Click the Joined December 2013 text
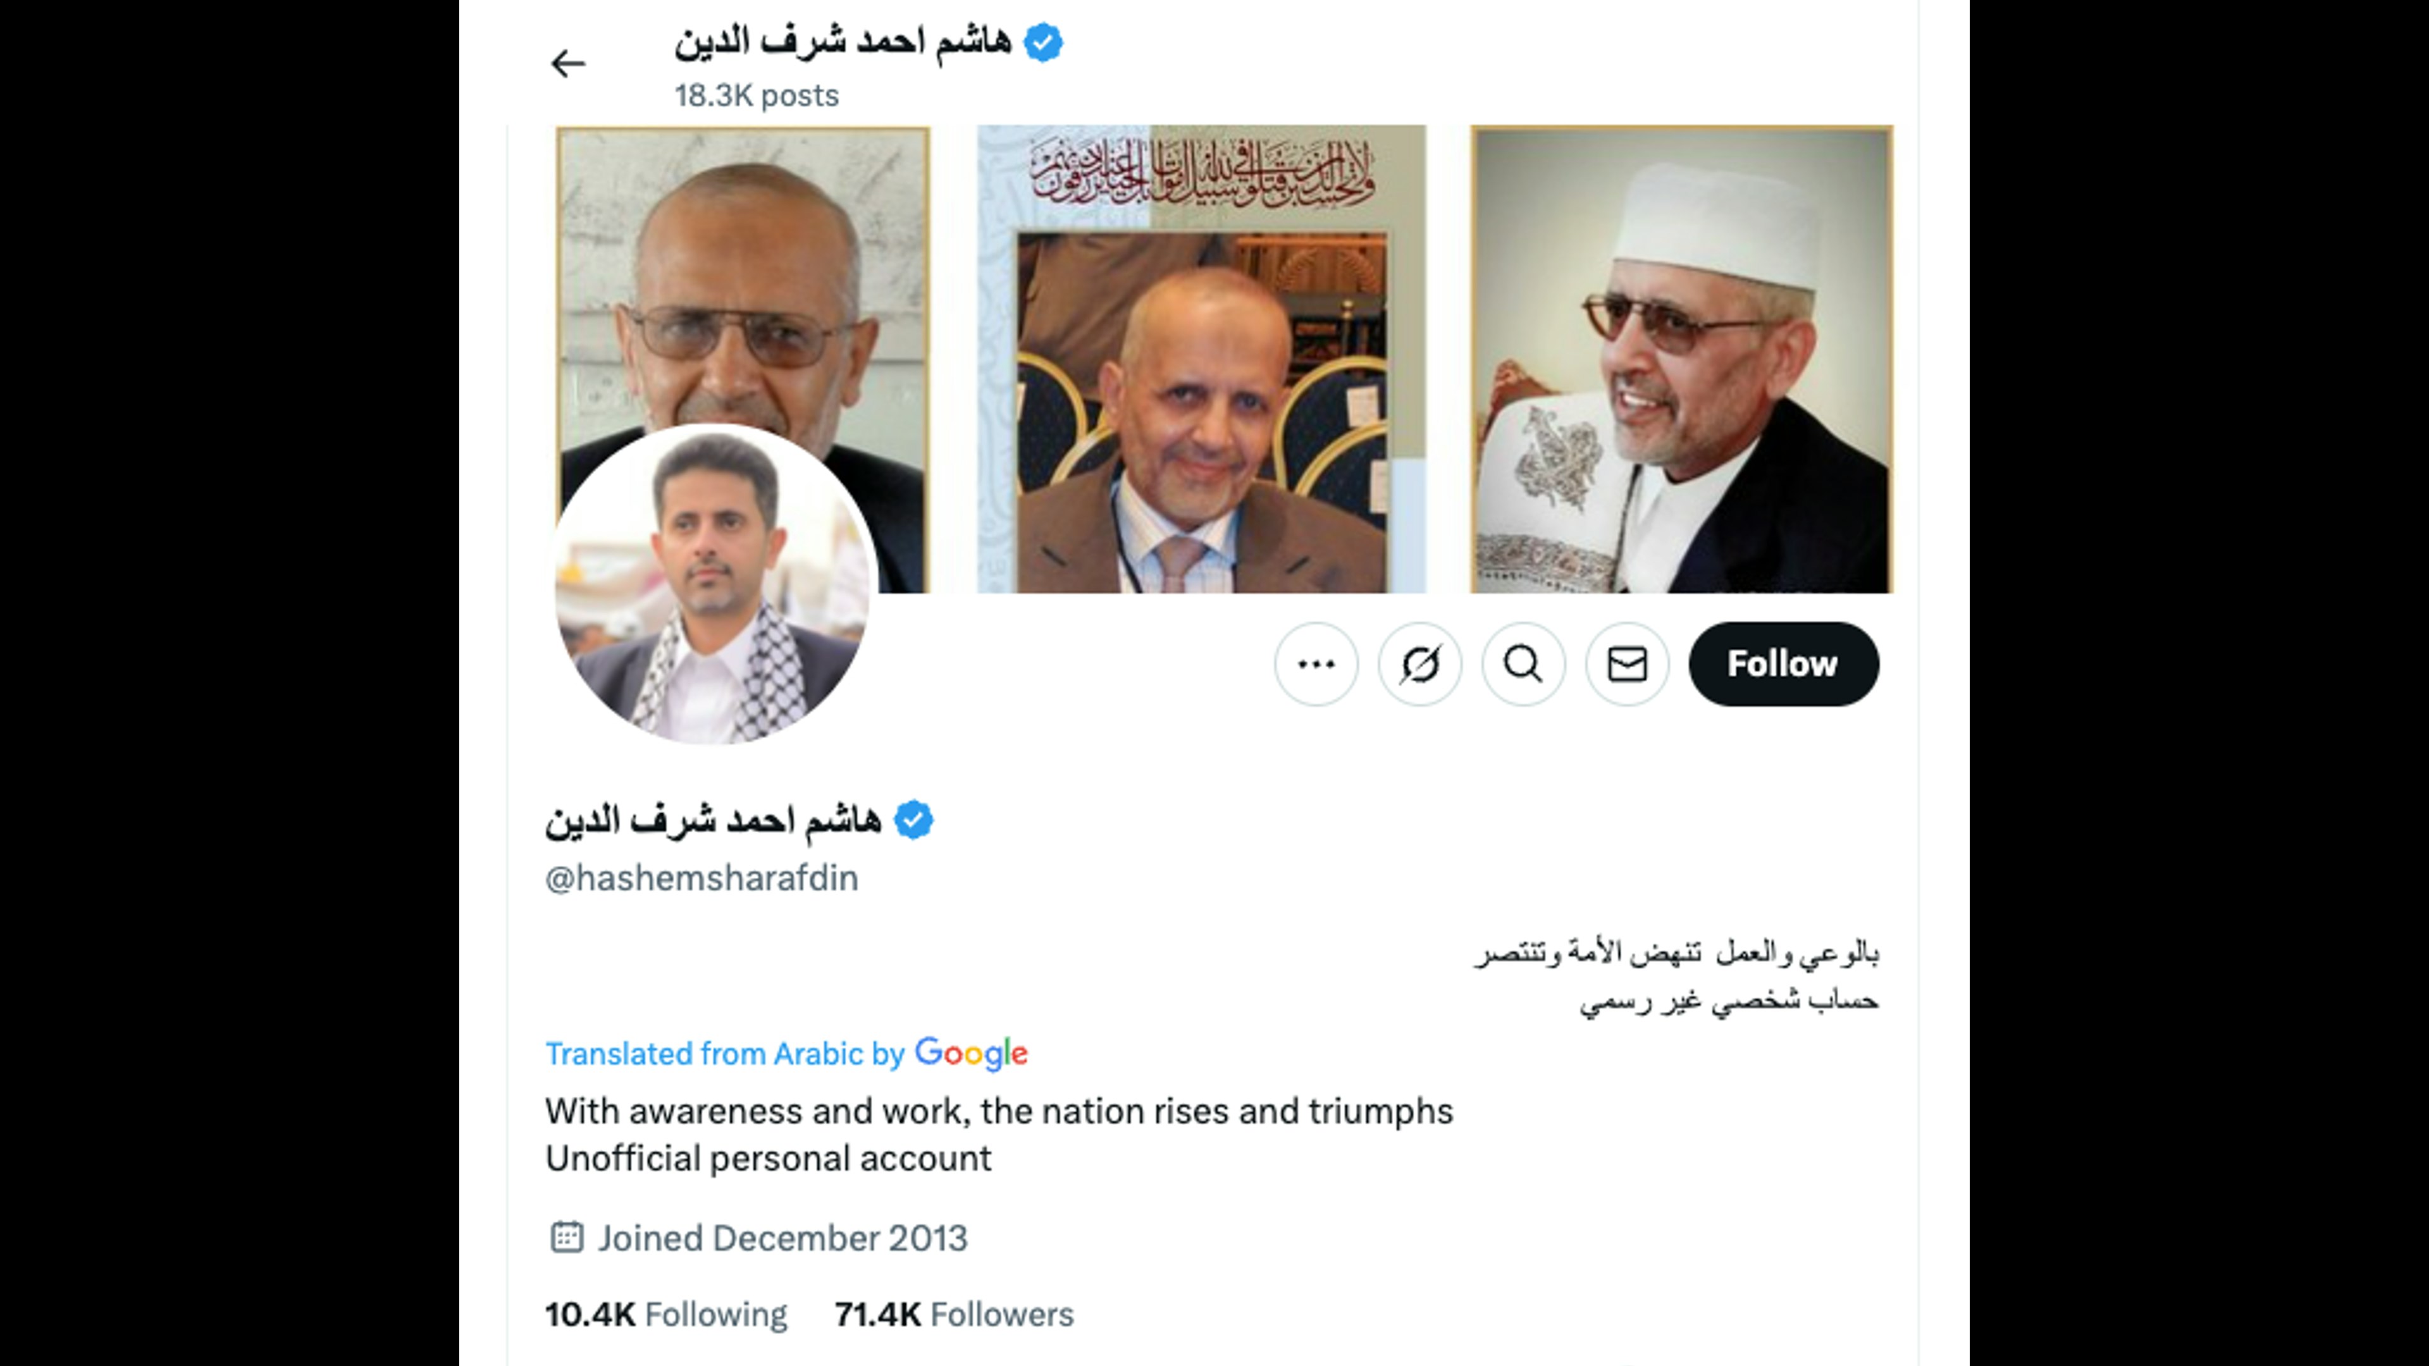 click(x=782, y=1238)
